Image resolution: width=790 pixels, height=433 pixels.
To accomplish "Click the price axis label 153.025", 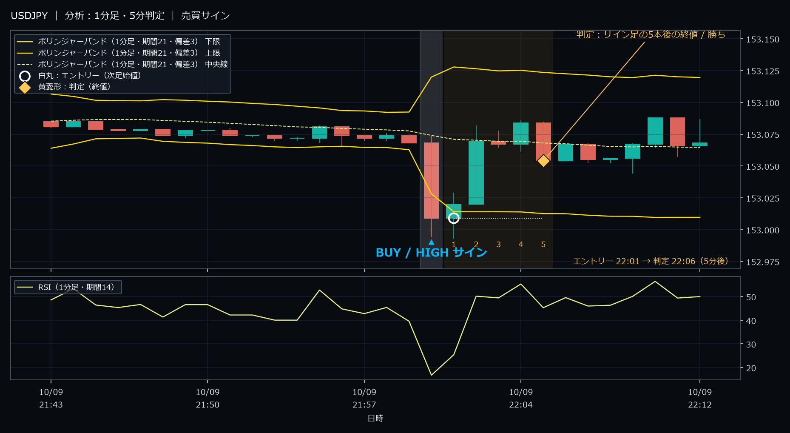I will 763,199.
